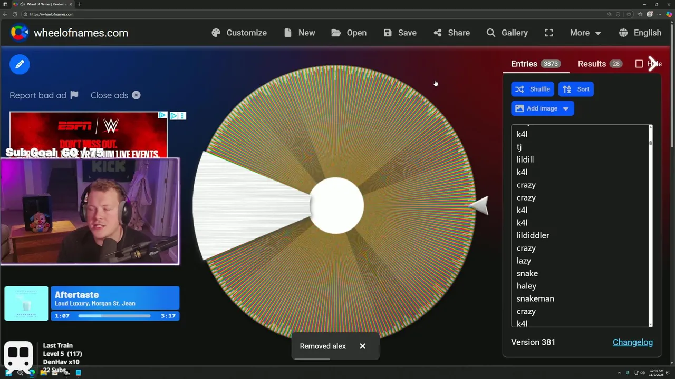The image size is (675, 379).
Task: Switch to the Entries tab
Action: (x=535, y=64)
